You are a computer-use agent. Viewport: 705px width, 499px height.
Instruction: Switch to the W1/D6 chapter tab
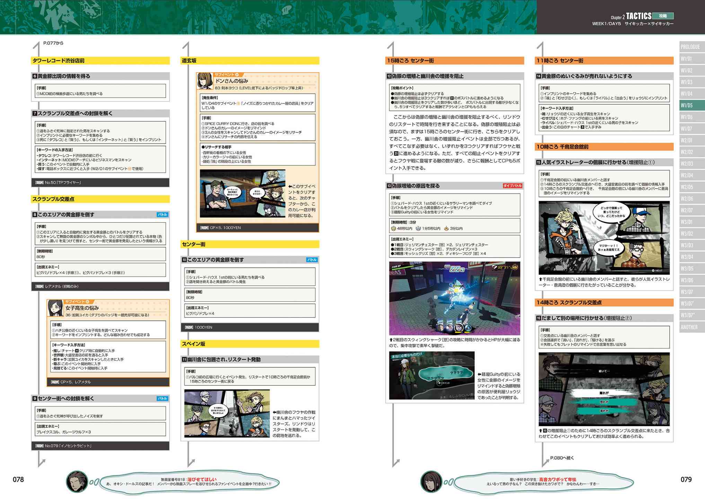coord(687,117)
